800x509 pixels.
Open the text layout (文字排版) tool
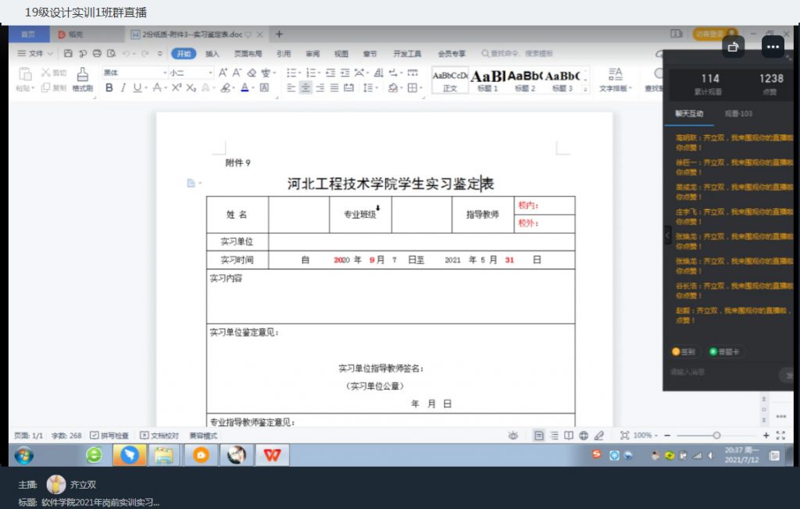click(x=616, y=80)
